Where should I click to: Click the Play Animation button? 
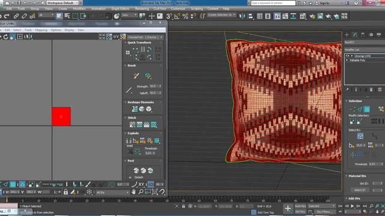[353, 206]
